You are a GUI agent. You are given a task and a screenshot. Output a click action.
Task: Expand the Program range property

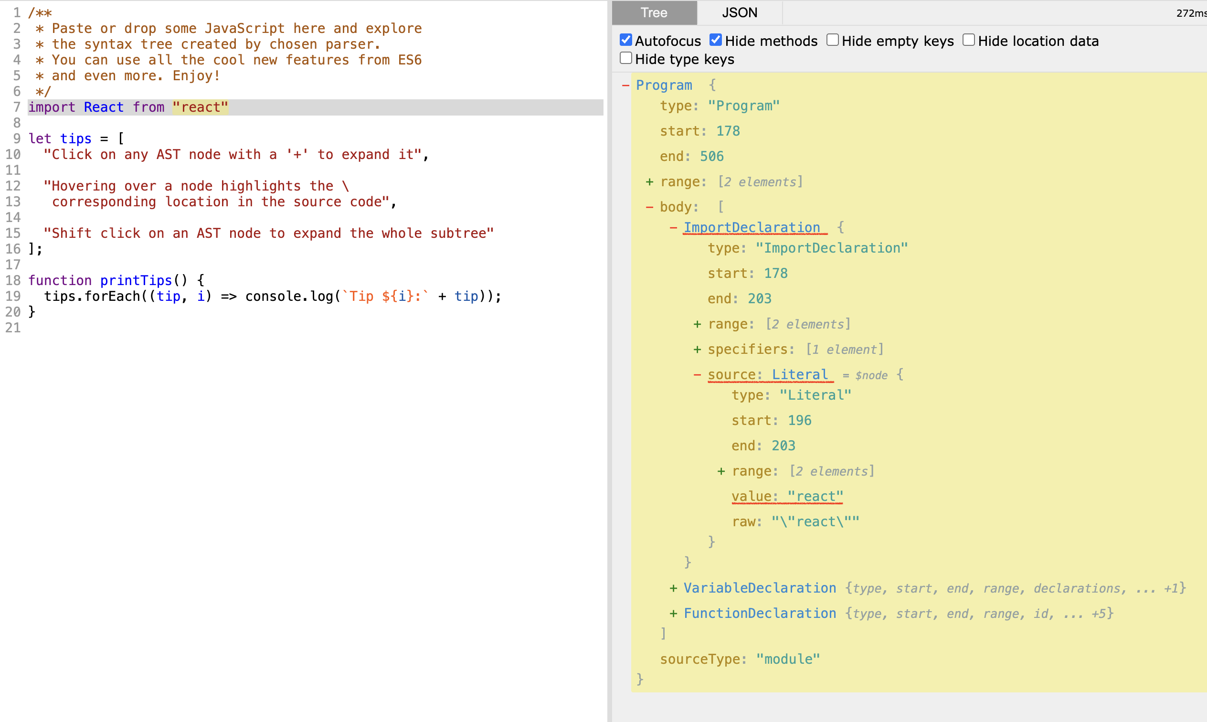[649, 182]
